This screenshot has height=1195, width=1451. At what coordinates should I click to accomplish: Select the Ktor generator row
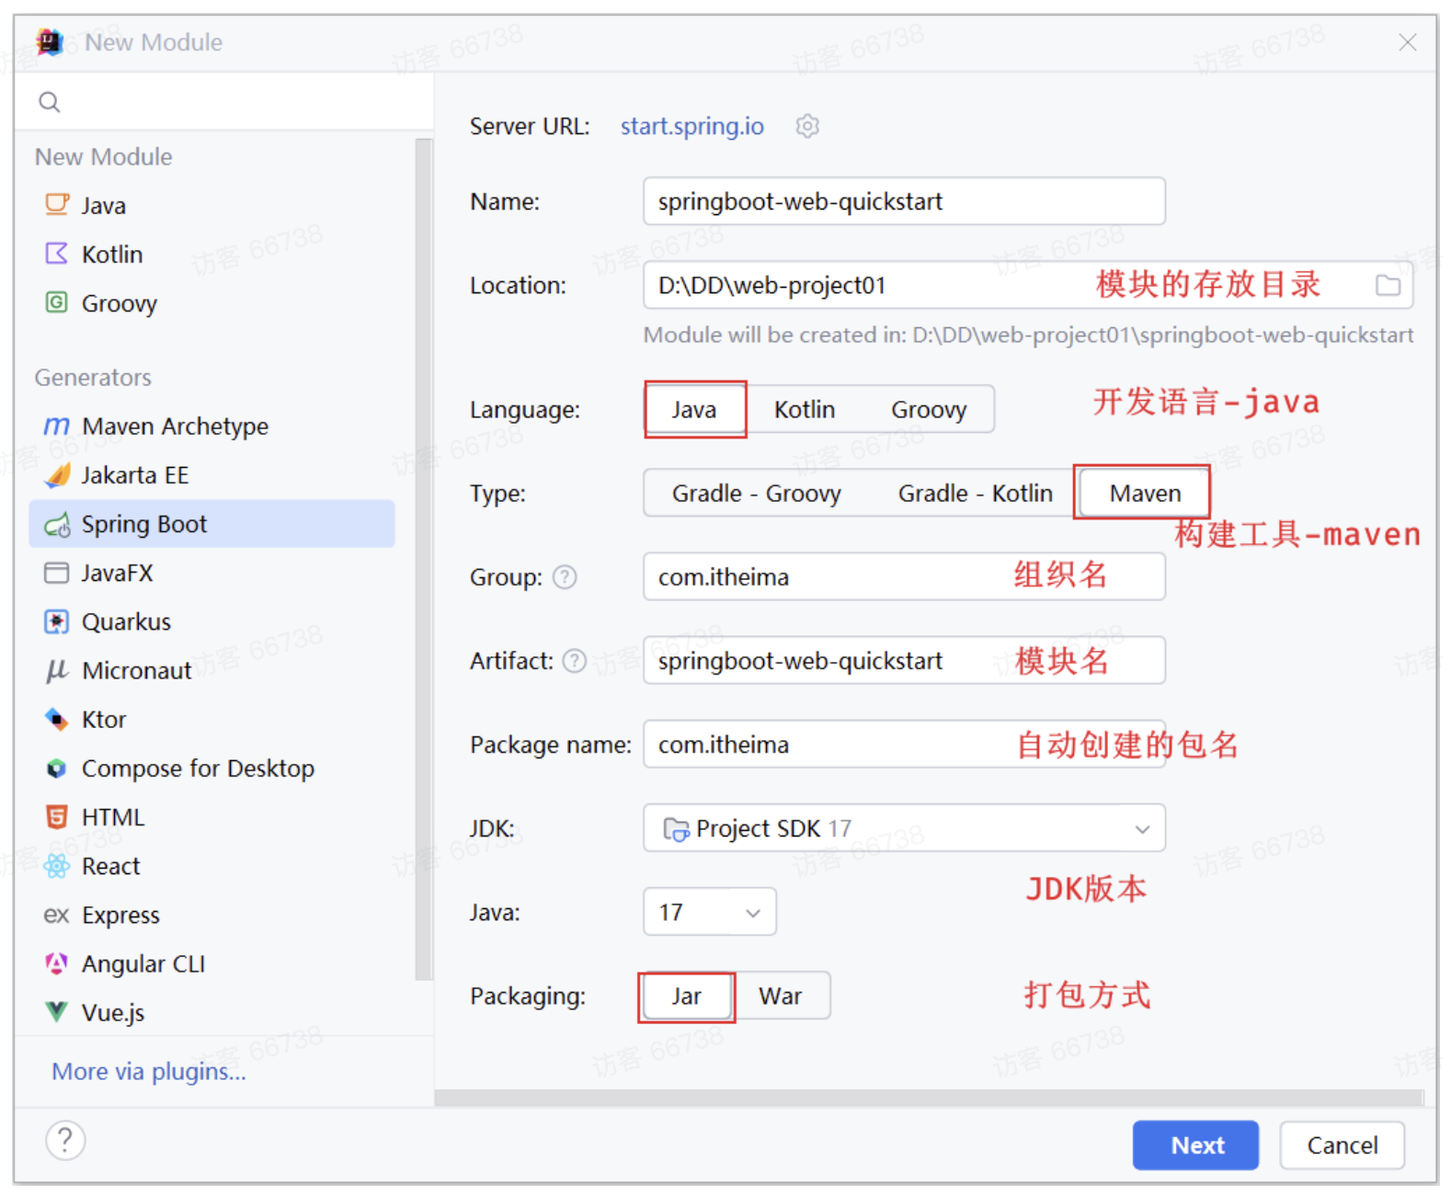(211, 719)
